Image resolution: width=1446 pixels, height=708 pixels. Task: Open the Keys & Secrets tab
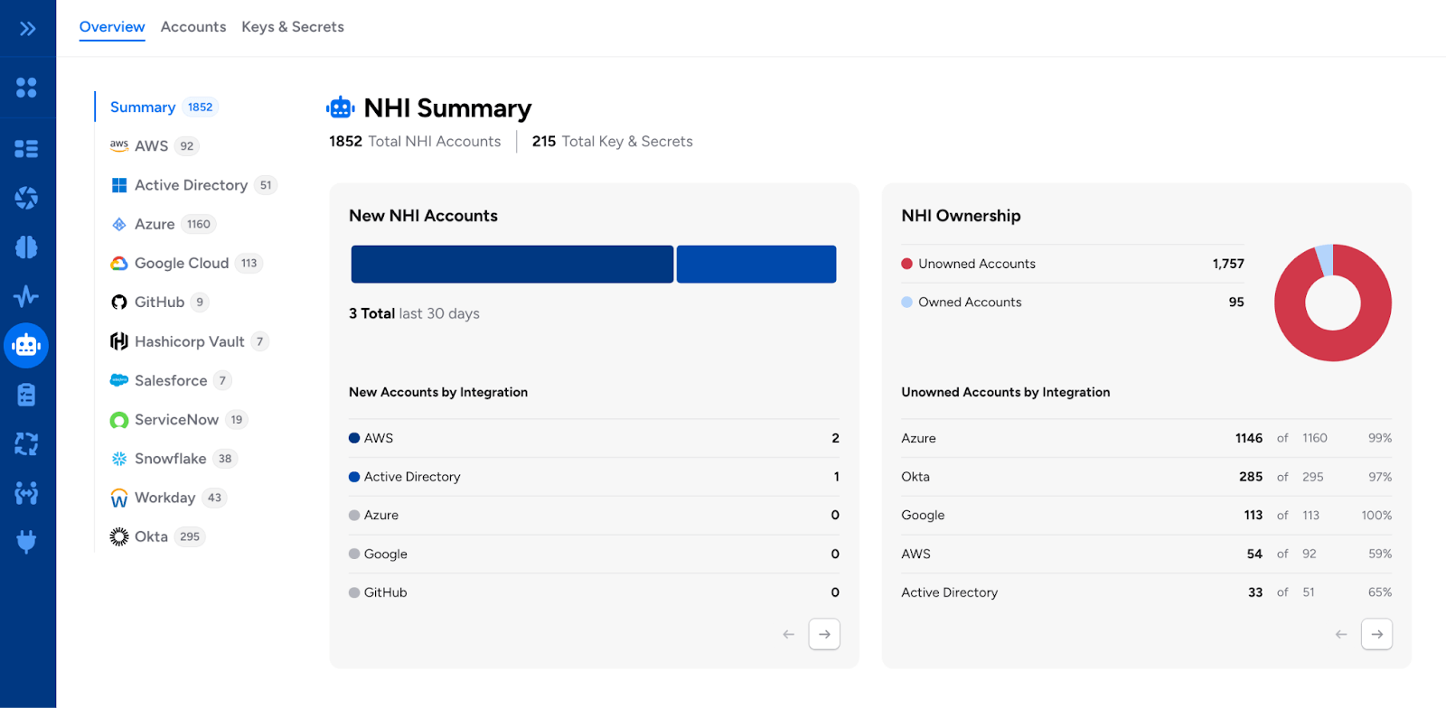[292, 27]
